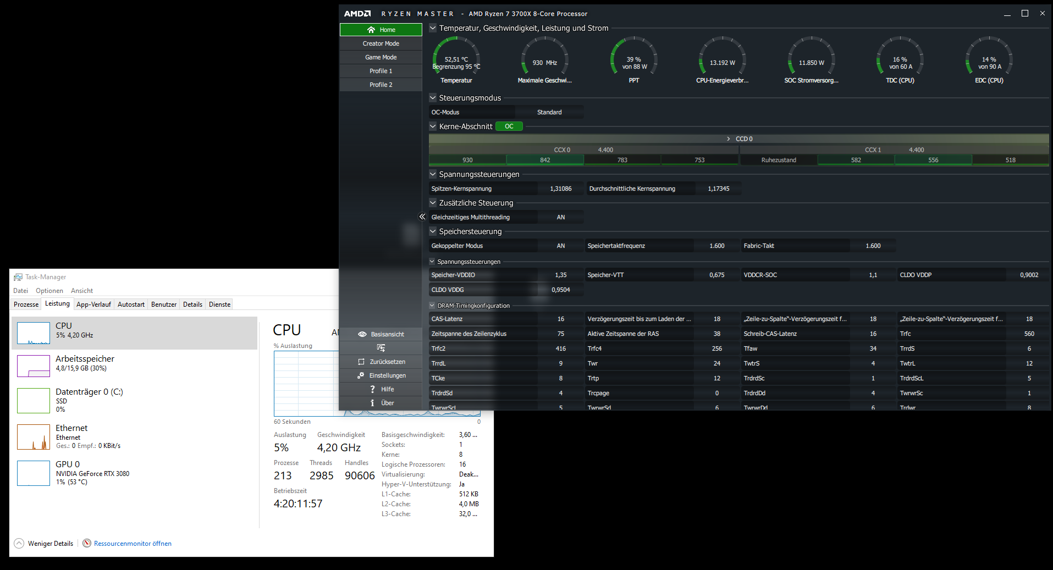
Task: Open the Dienste tab
Action: coord(220,305)
